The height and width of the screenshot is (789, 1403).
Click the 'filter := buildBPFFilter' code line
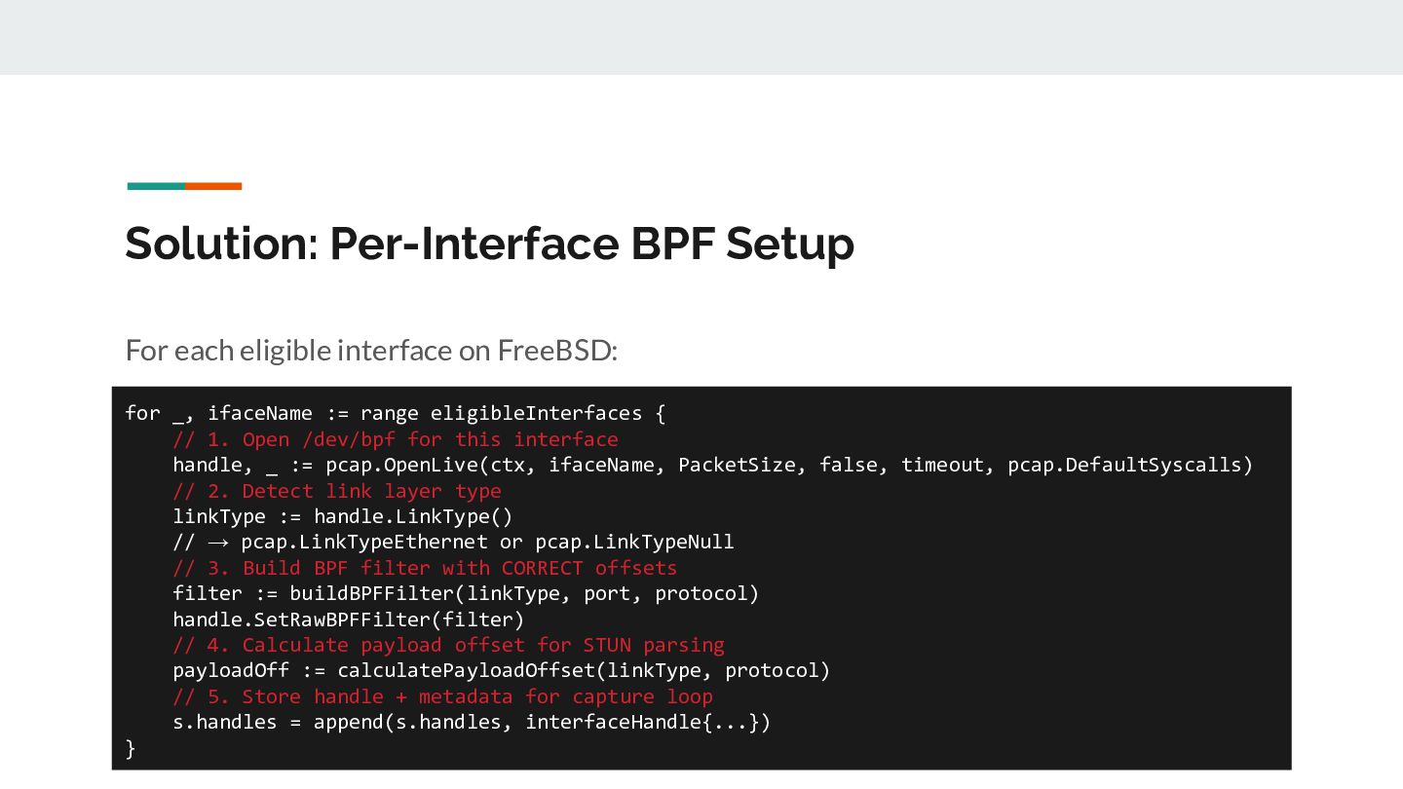point(465,593)
